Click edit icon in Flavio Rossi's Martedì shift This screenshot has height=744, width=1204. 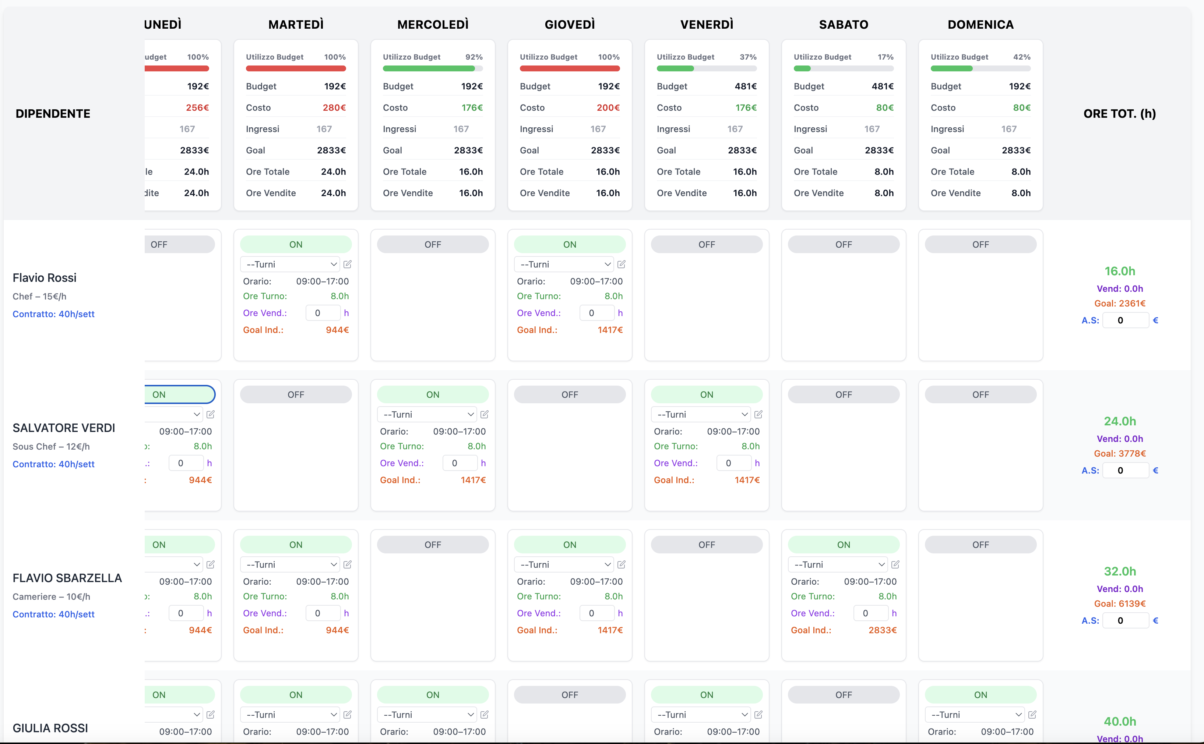[348, 264]
